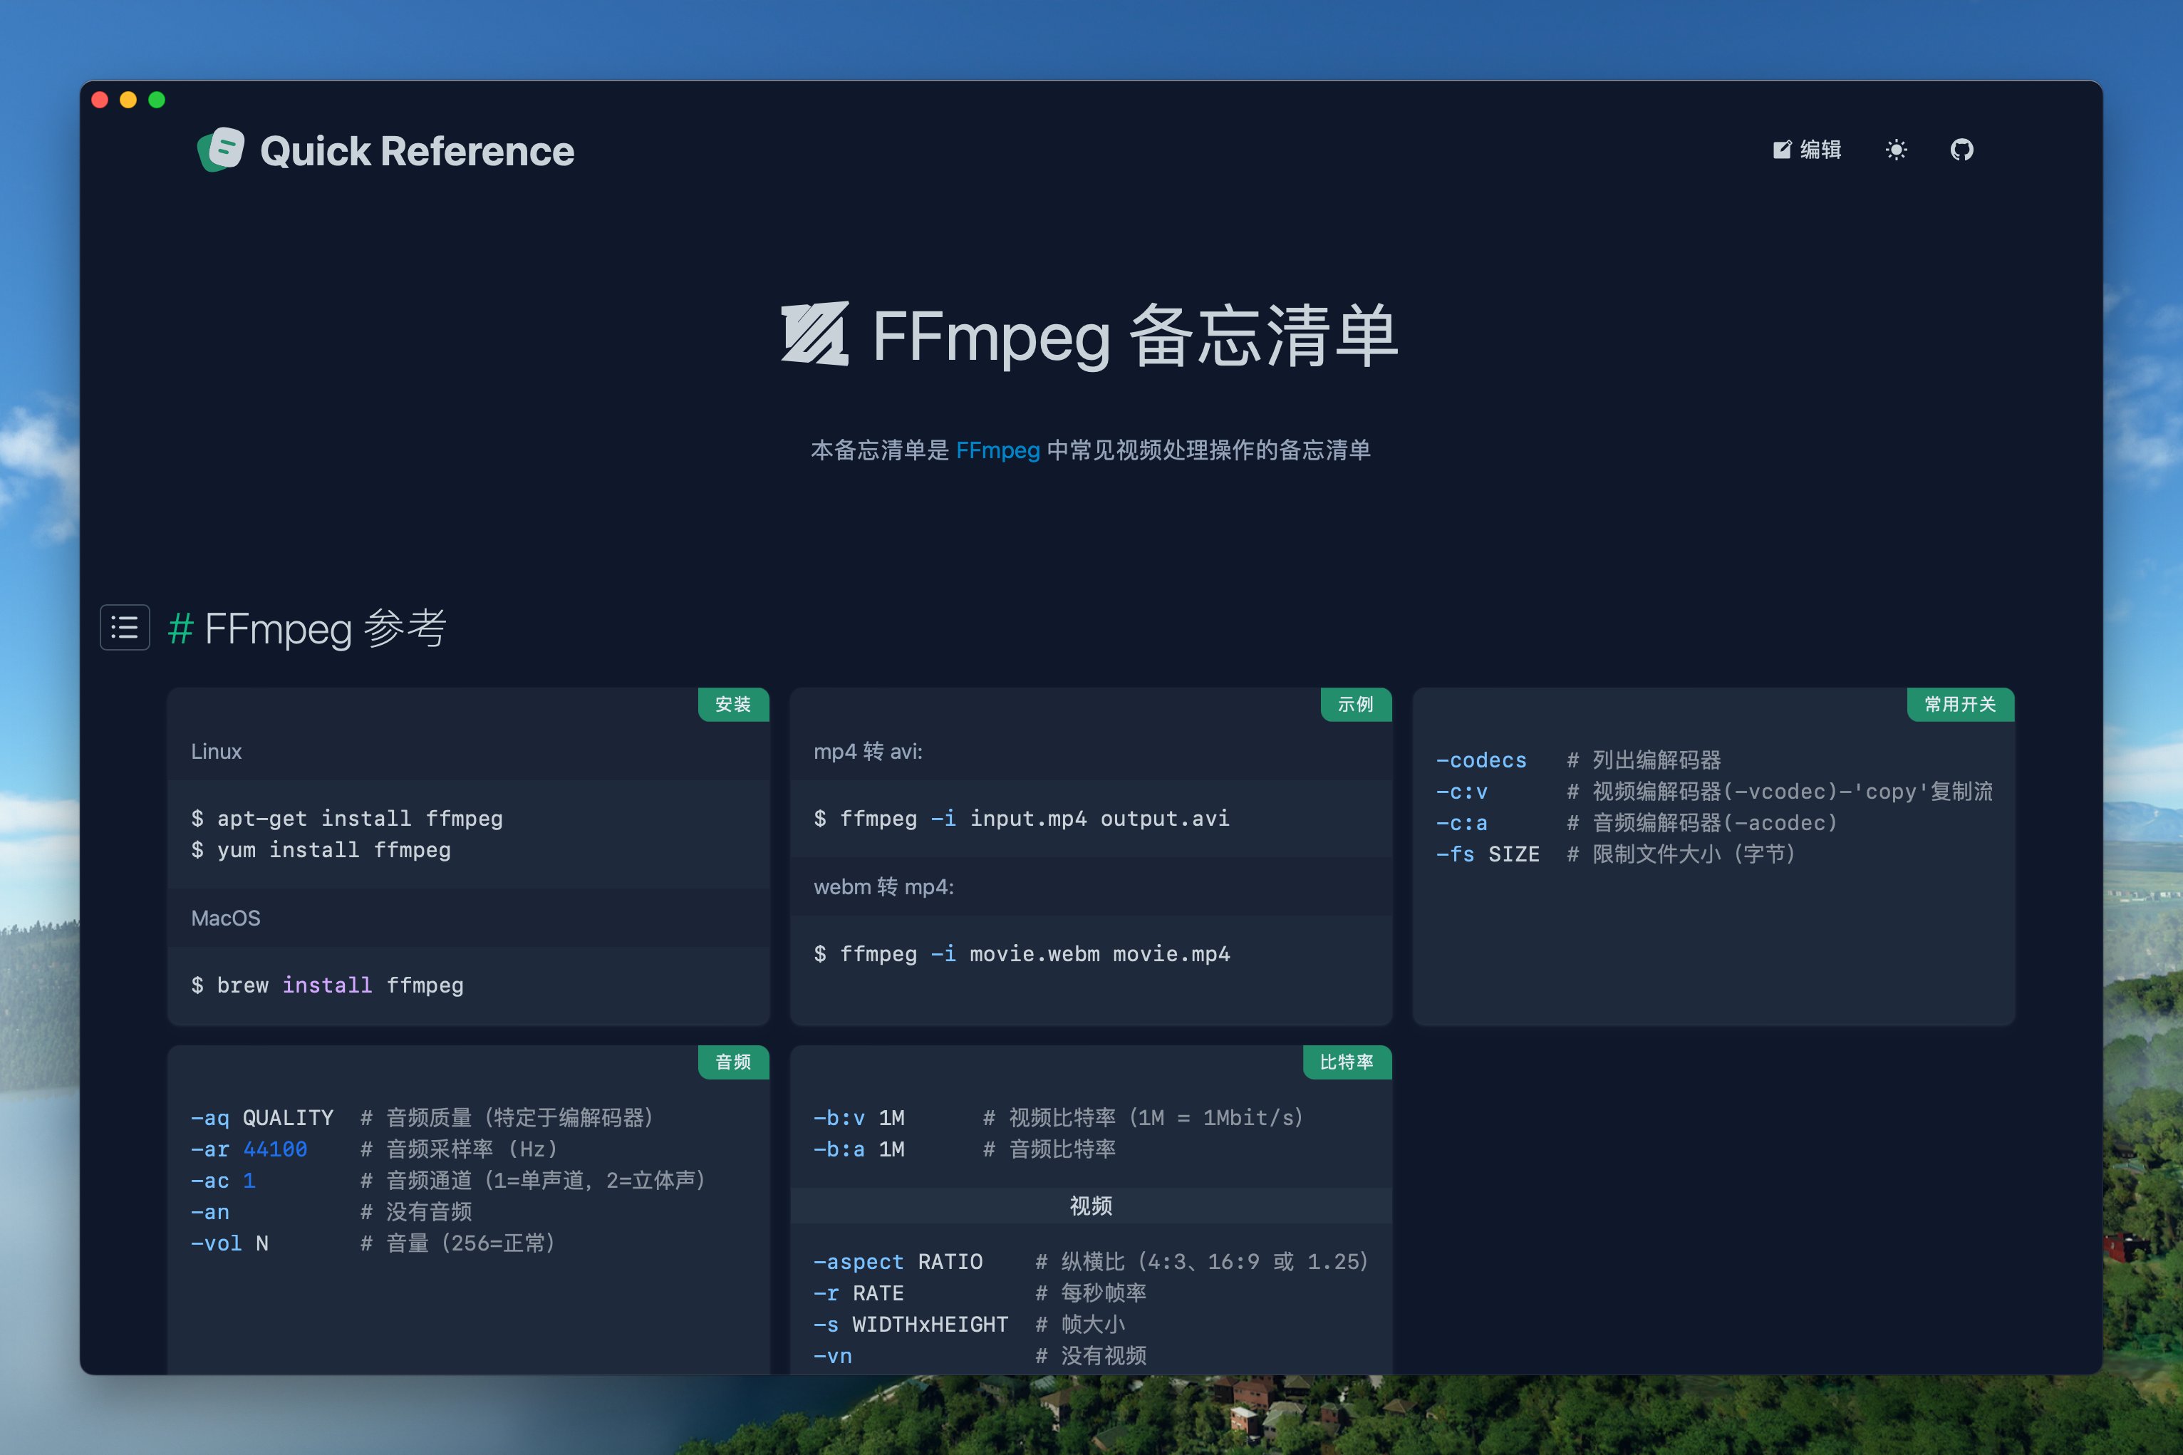The image size is (2183, 1455).
Task: Click the yum install ffmpeg command
Action: pos(321,850)
